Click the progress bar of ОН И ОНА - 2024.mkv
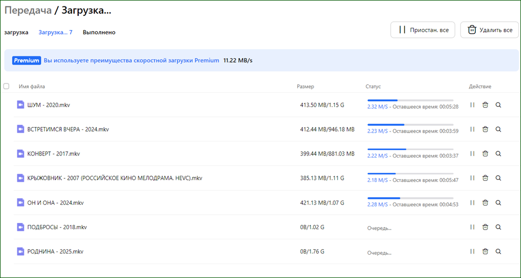The width and height of the screenshot is (521, 278). tap(410, 198)
